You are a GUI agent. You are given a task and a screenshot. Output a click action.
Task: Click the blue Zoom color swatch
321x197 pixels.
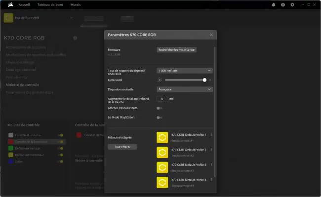(11, 161)
